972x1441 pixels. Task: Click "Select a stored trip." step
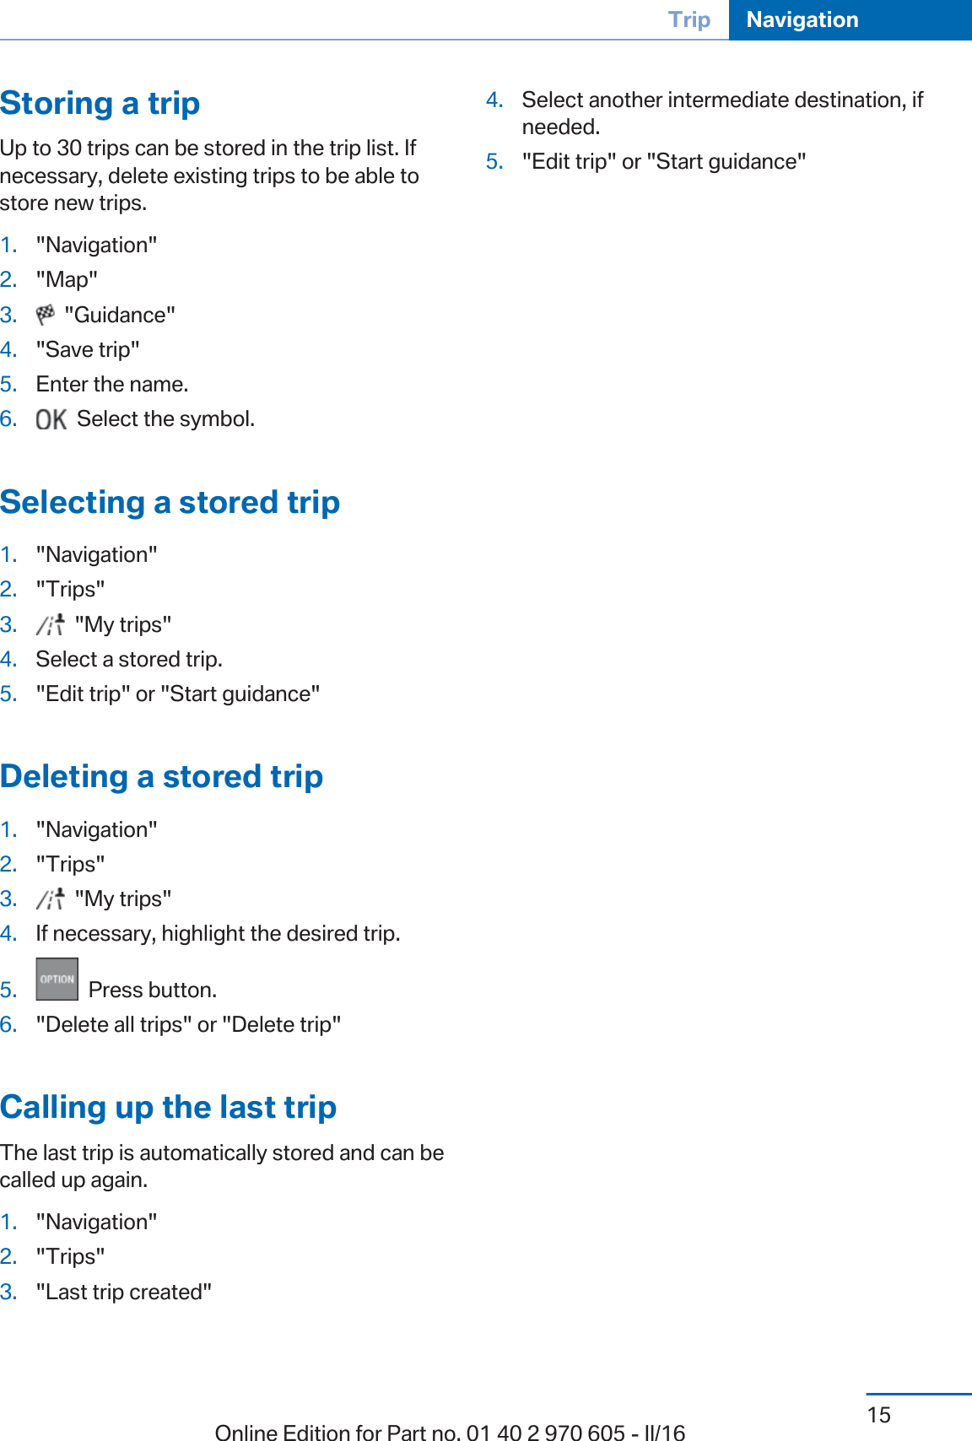pos(129,659)
